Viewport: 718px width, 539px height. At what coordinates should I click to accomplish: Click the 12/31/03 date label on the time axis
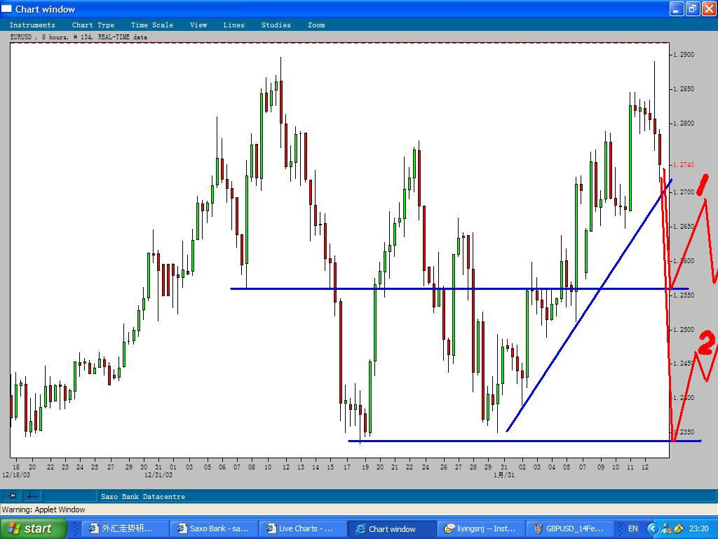pyautogui.click(x=158, y=475)
